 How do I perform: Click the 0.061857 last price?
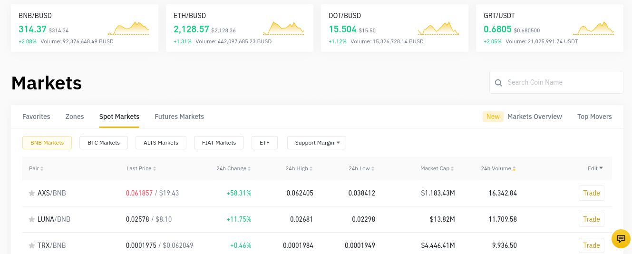139,193
